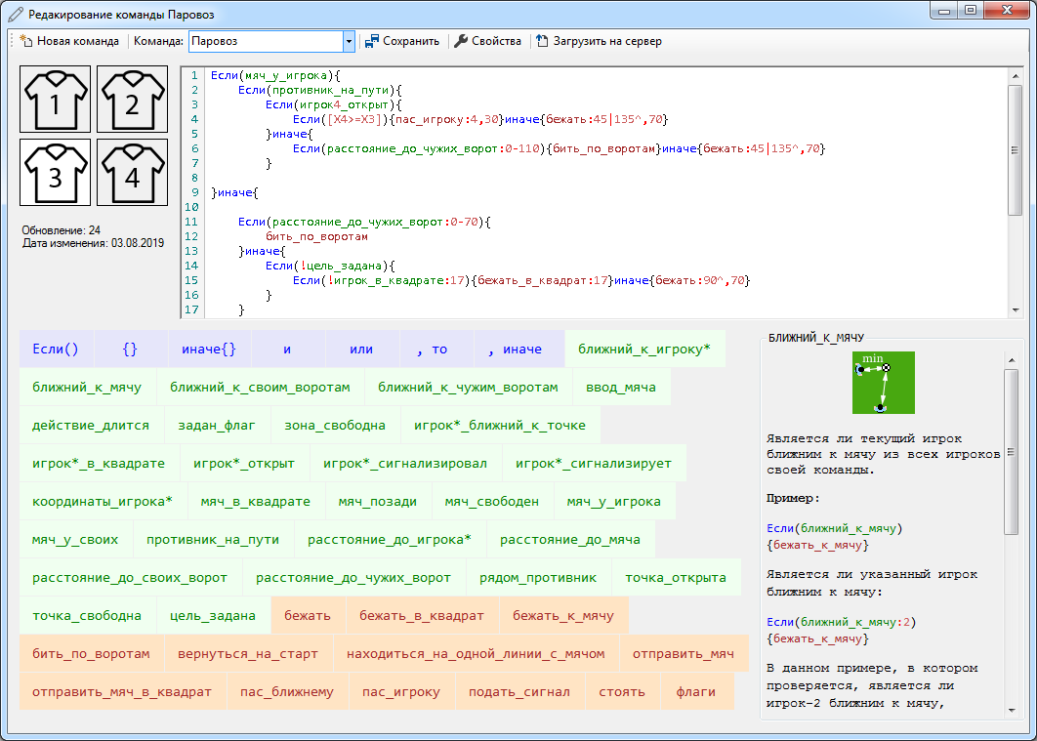Click the флаги action block
Screen dimensions: 1037x741
[696, 692]
